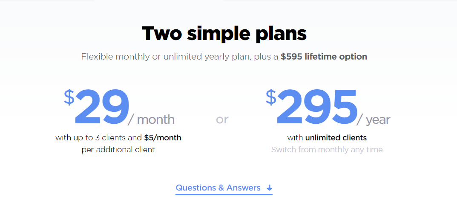
Task: Click the "per additional client" line
Action: (118, 150)
